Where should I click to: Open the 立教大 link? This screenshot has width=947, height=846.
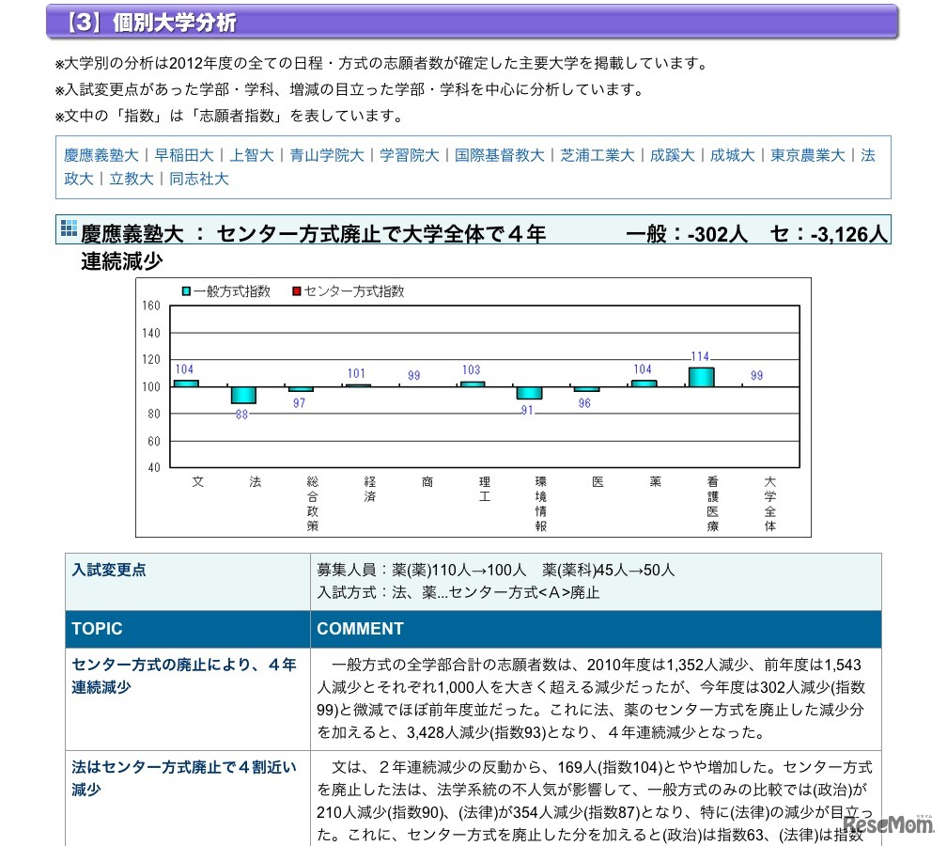pyautogui.click(x=132, y=179)
